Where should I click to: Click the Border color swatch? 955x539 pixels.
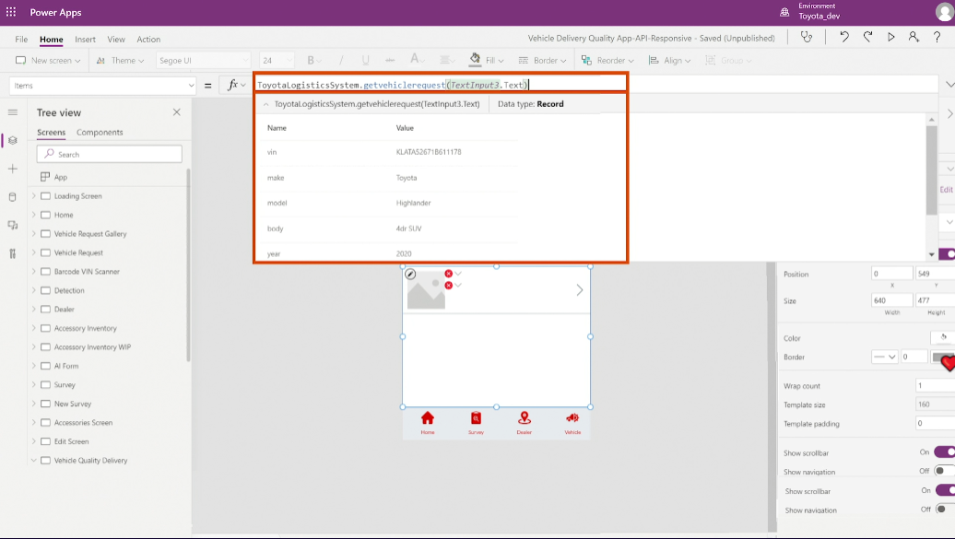pos(942,357)
